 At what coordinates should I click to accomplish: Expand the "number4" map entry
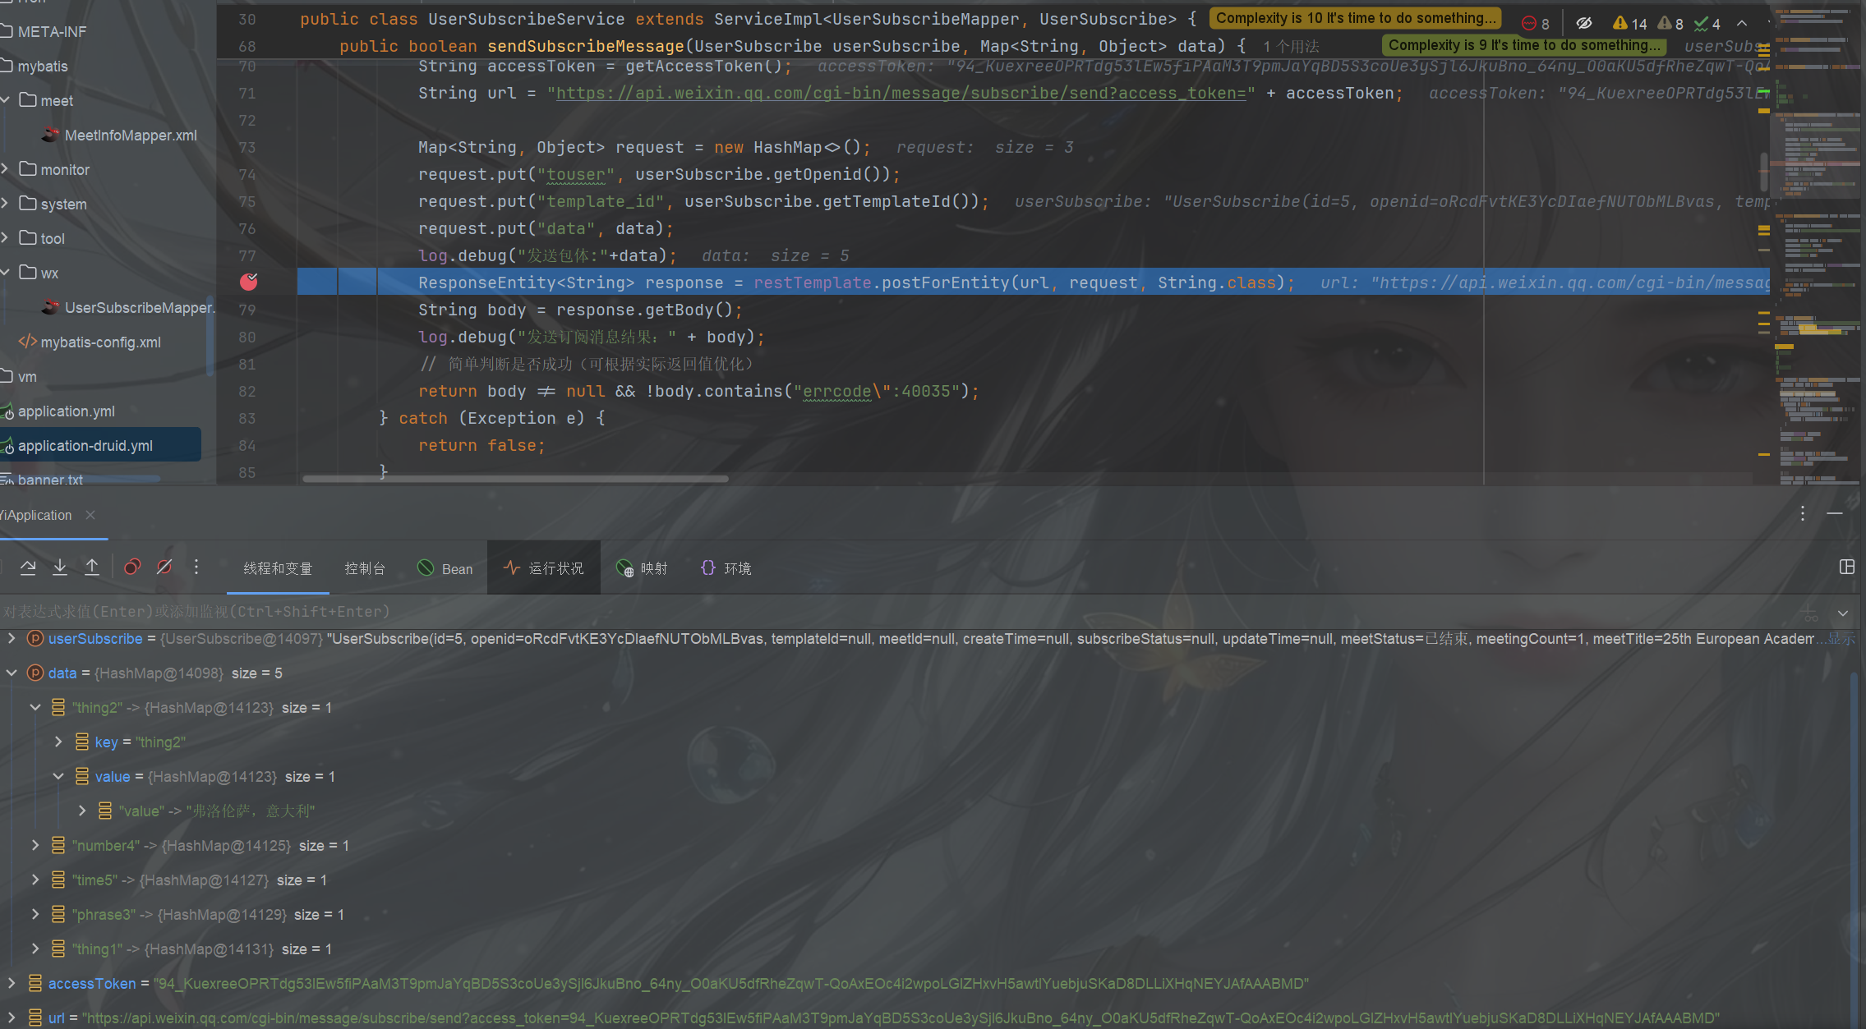(x=35, y=845)
